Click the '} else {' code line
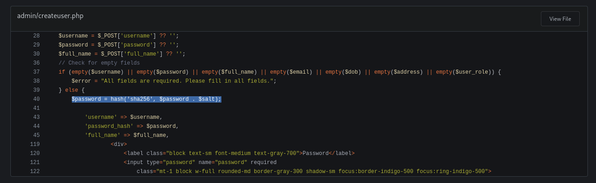The image size is (596, 183). [72, 90]
